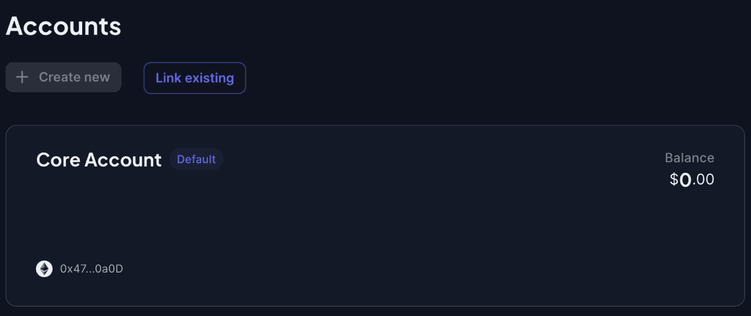Click the 0a0D ending of the address
The width and height of the screenshot is (751, 316).
[x=111, y=269]
